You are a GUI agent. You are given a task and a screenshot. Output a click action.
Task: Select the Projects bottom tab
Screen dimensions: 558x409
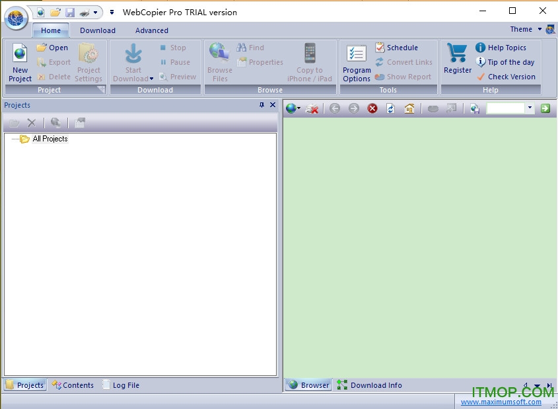point(25,385)
